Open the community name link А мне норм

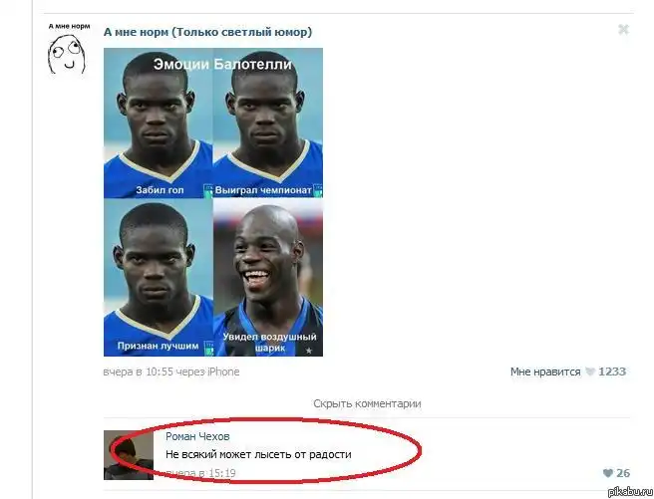click(x=207, y=32)
